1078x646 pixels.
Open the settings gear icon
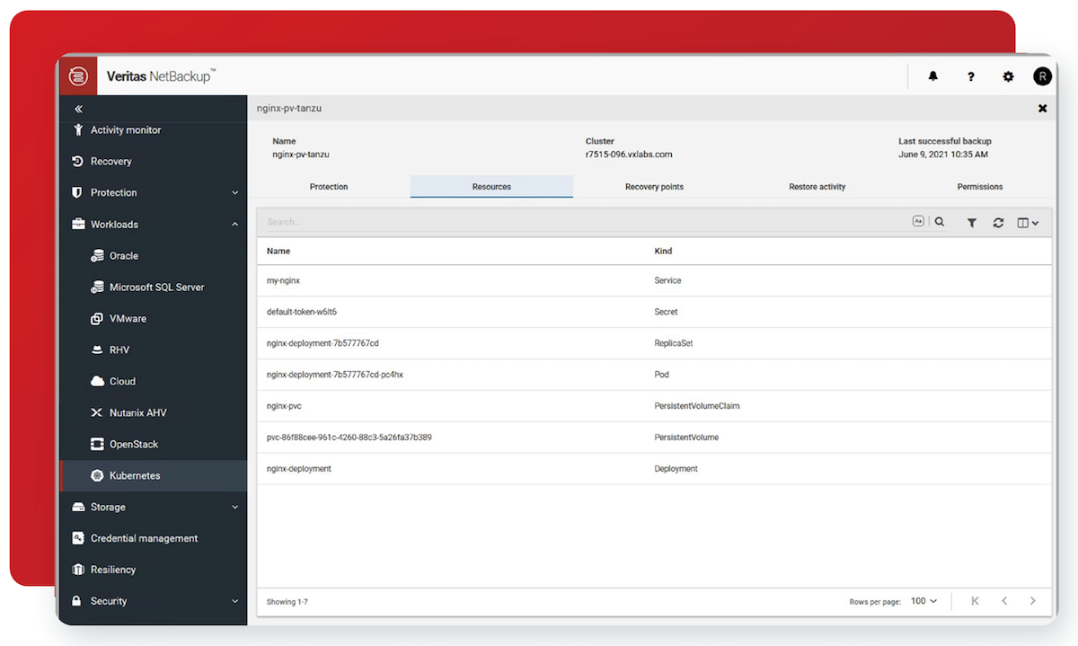[1008, 77]
